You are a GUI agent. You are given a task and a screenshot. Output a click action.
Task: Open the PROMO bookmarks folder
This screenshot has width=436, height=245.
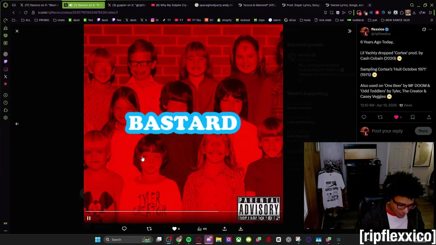click(x=42, y=20)
